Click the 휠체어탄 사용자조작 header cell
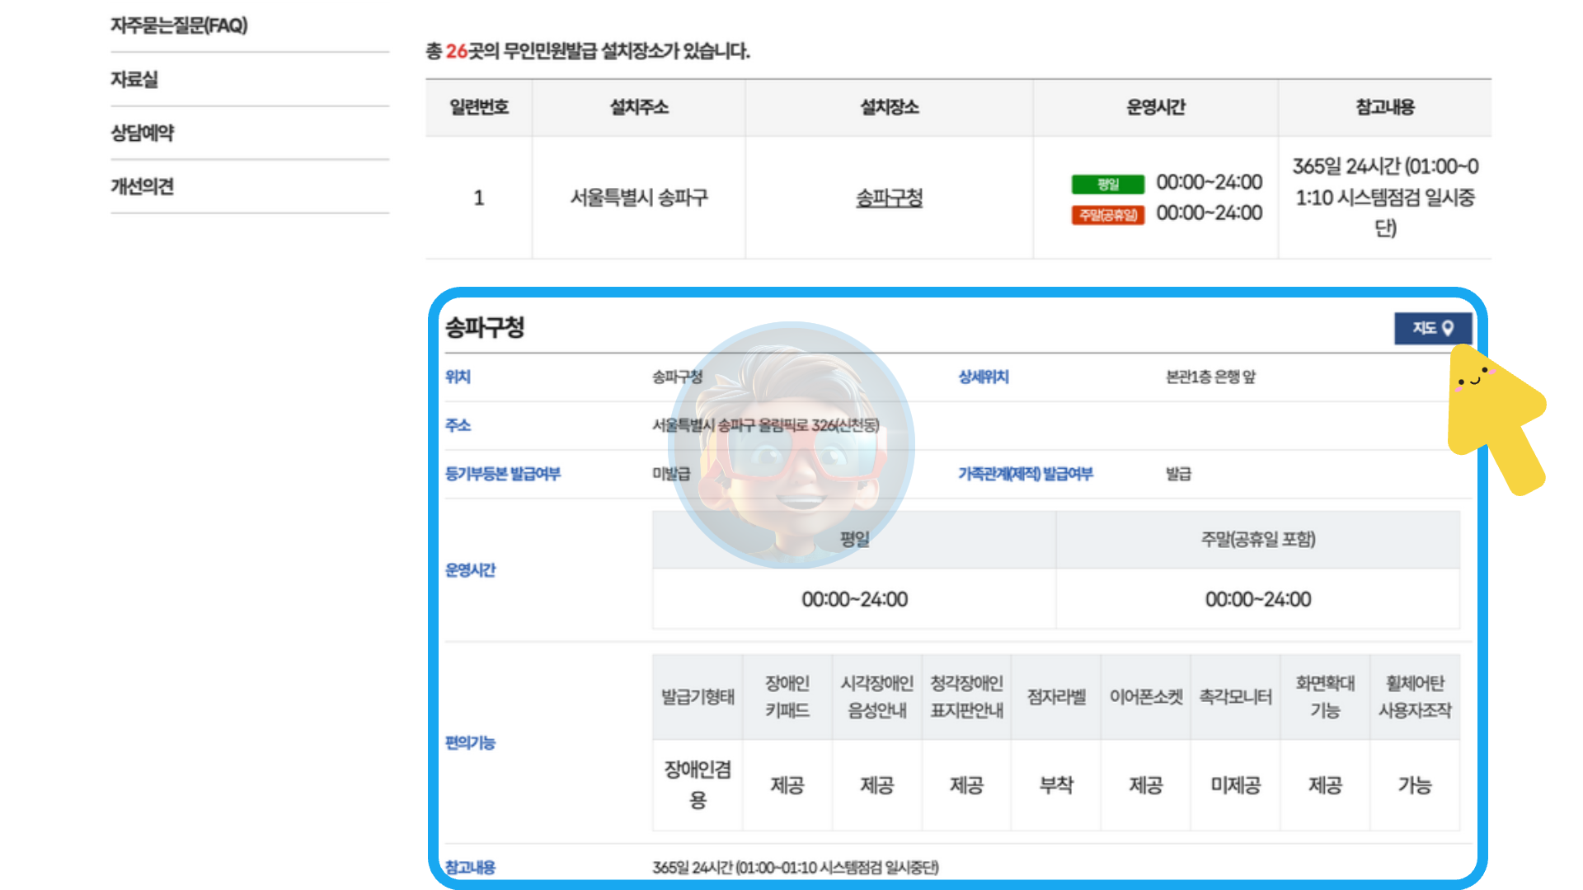The image size is (1583, 890). click(x=1415, y=697)
